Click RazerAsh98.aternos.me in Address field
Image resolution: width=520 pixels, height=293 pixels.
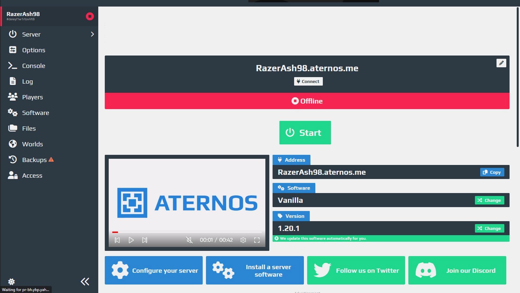point(322,172)
